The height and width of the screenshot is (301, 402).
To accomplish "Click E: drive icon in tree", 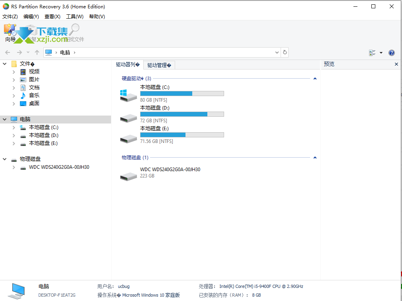I will 23,144.
